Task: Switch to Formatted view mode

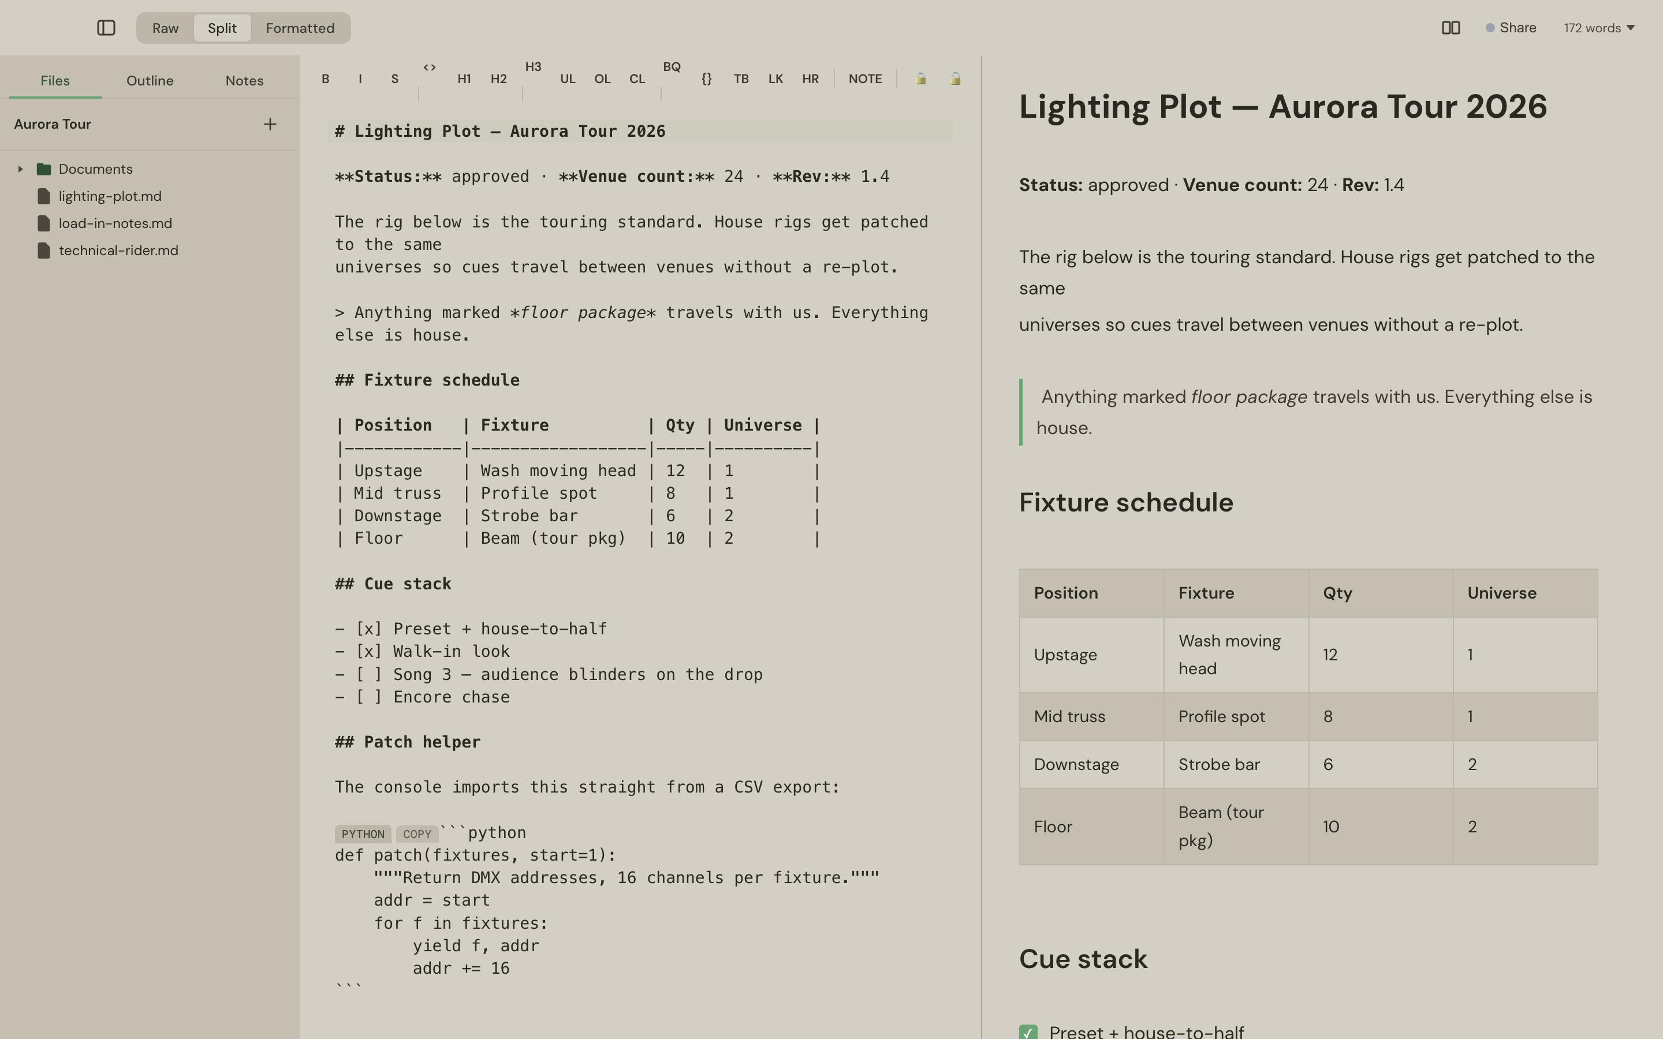Action: (x=300, y=28)
